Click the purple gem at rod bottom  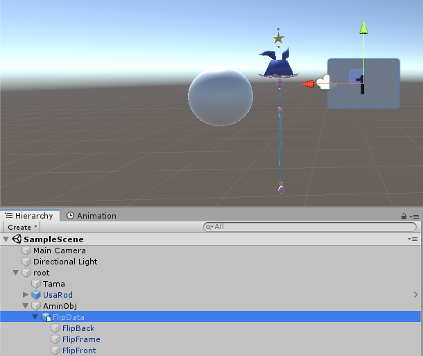point(281,189)
